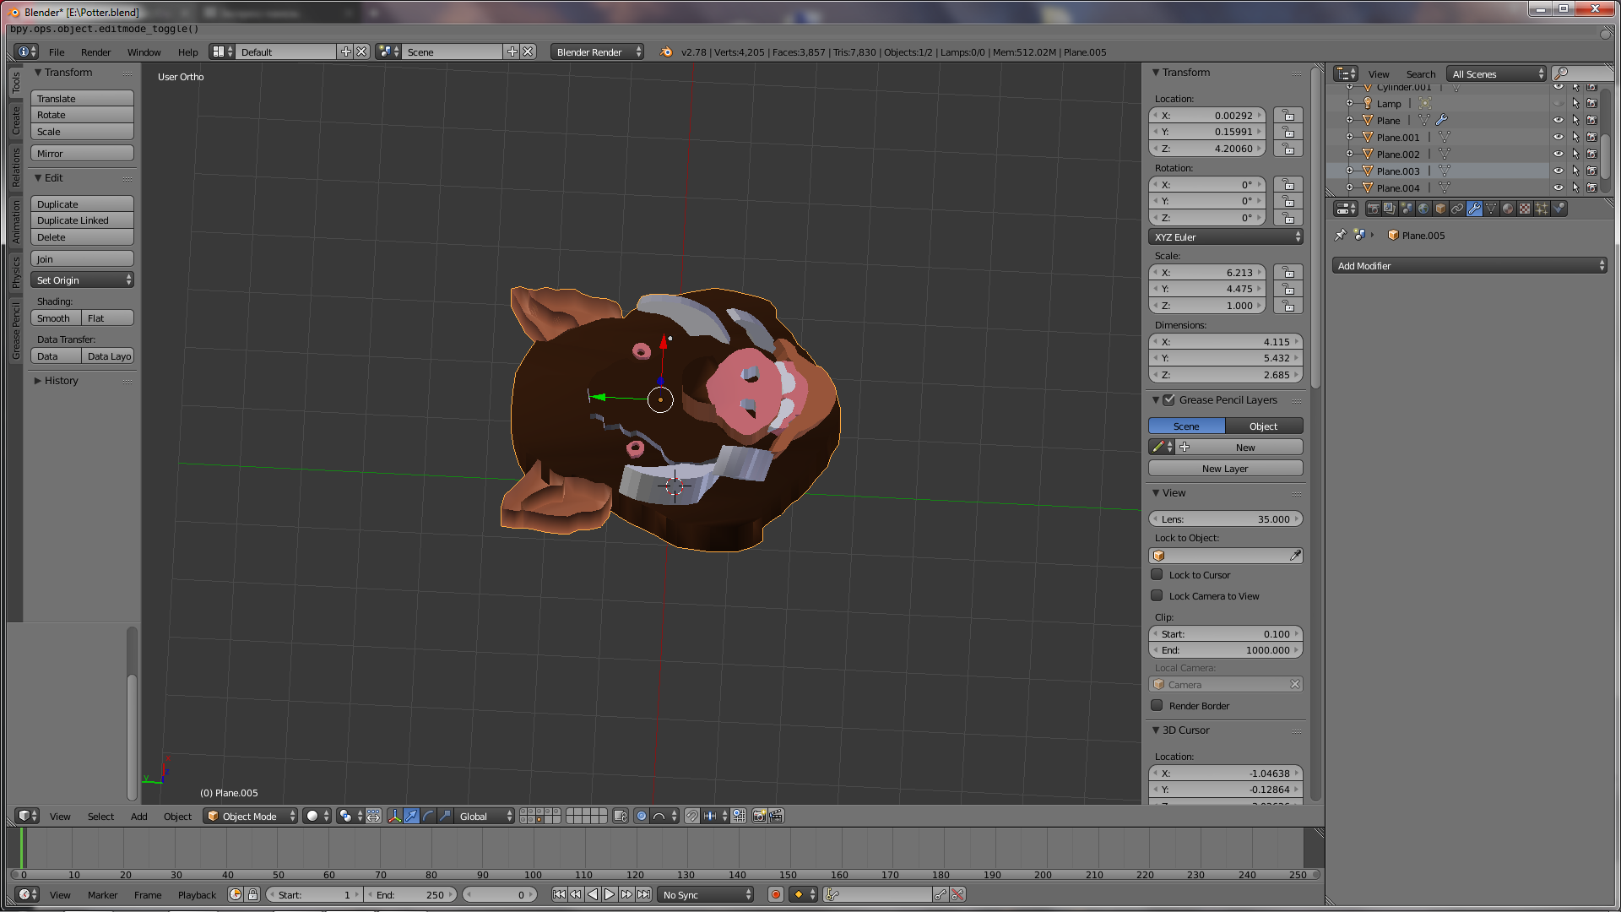Open the File menu

pyautogui.click(x=57, y=52)
